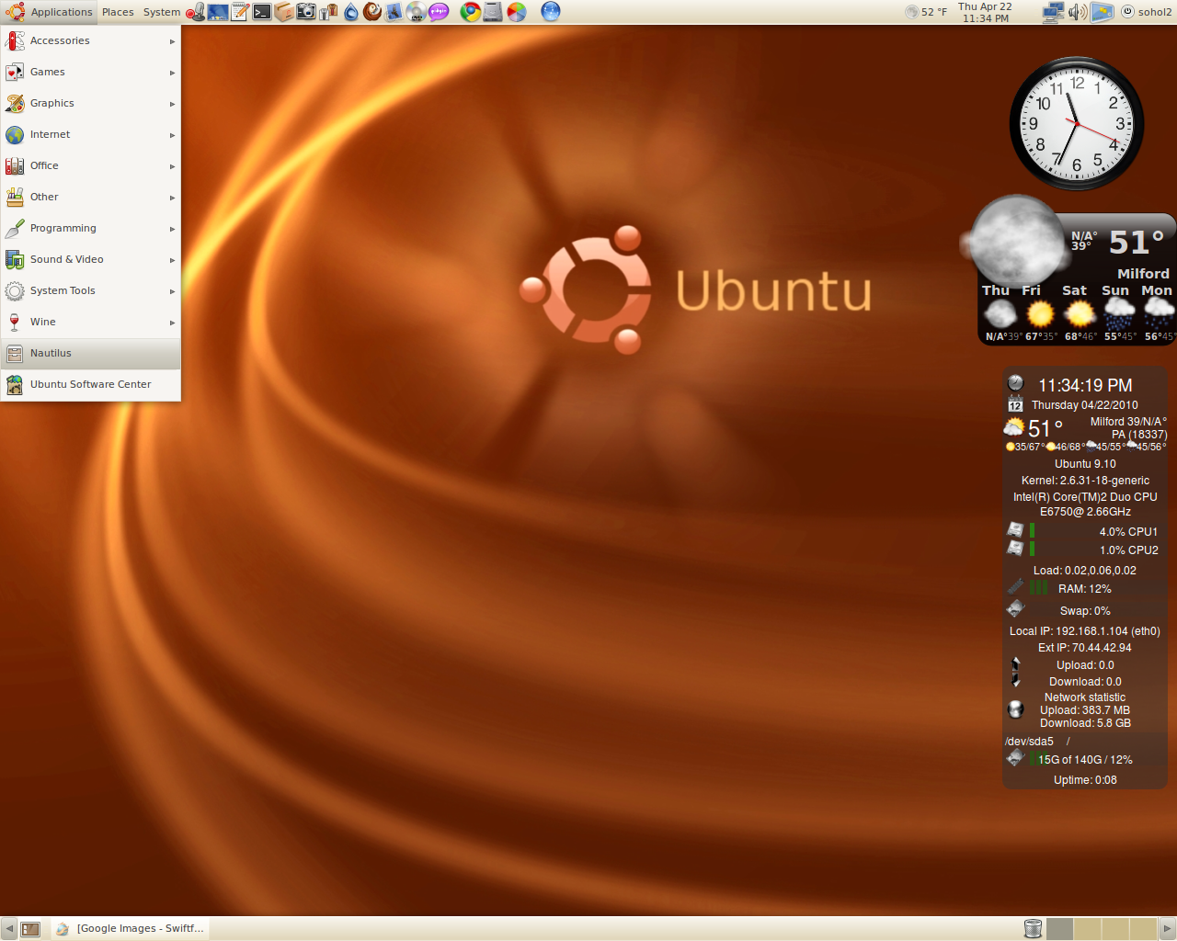Open the System menu
This screenshot has height=941, width=1177.
[162, 12]
